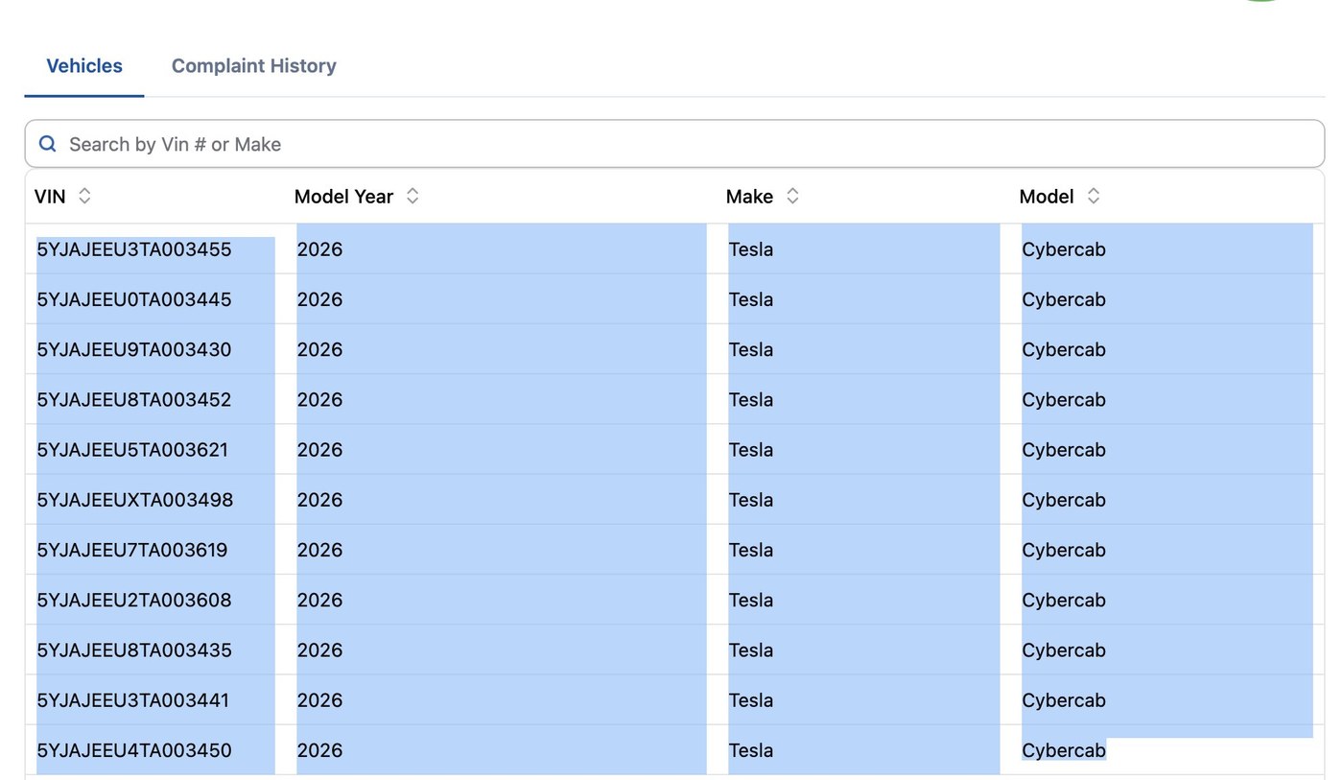Click Cybercab in the 5YJAJEEU4TA003450 row

1064,750
